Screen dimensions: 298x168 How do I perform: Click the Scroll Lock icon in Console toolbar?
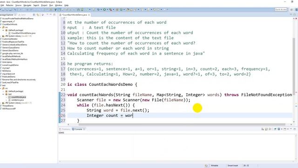tap(266, 129)
